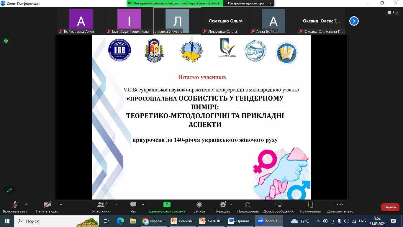Open volume control speaker icon
Viewport: 403px width, 227px height.
(346, 221)
